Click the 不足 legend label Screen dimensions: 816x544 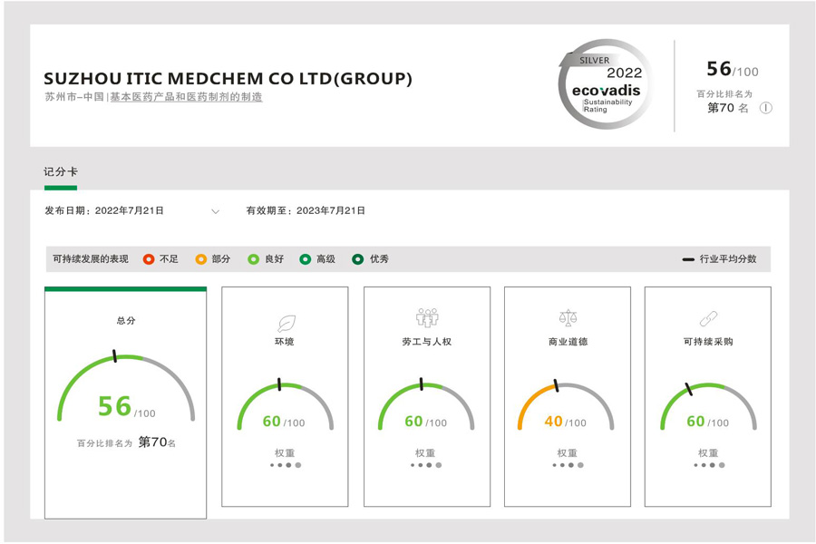point(169,259)
